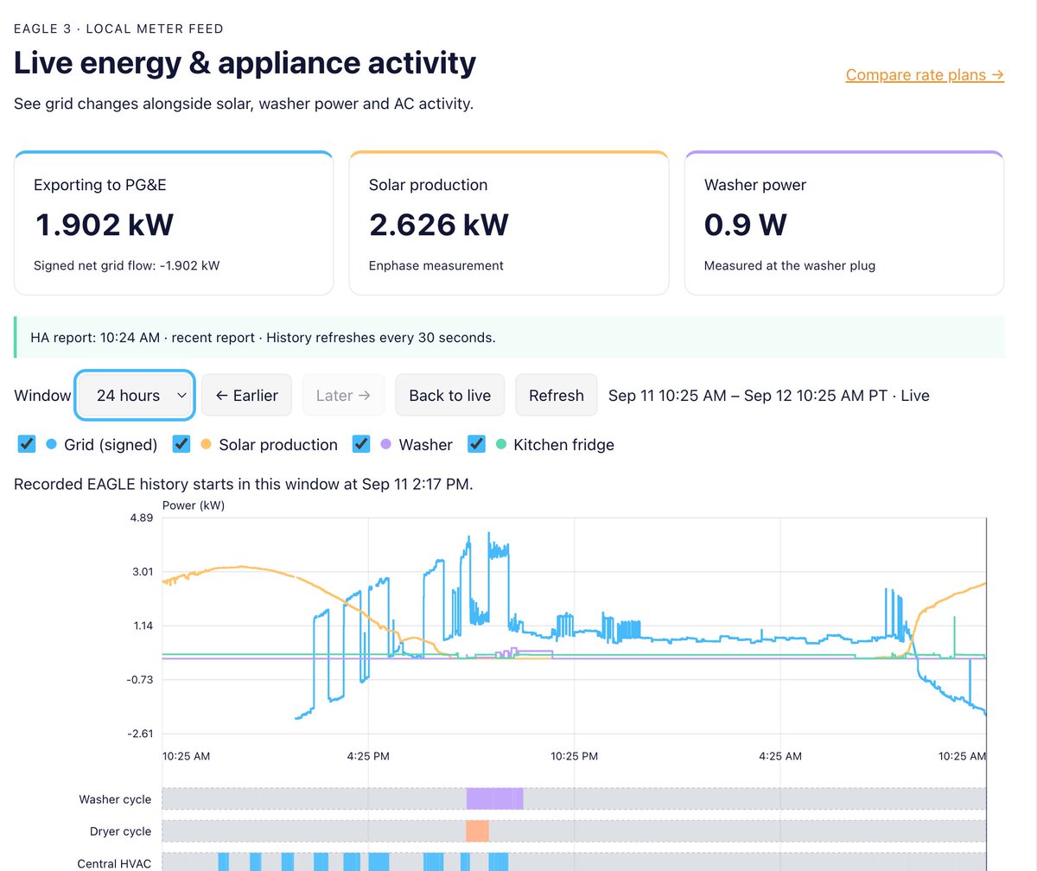Click the purple Washer legend dot
The image size is (1037, 871).
tap(385, 444)
